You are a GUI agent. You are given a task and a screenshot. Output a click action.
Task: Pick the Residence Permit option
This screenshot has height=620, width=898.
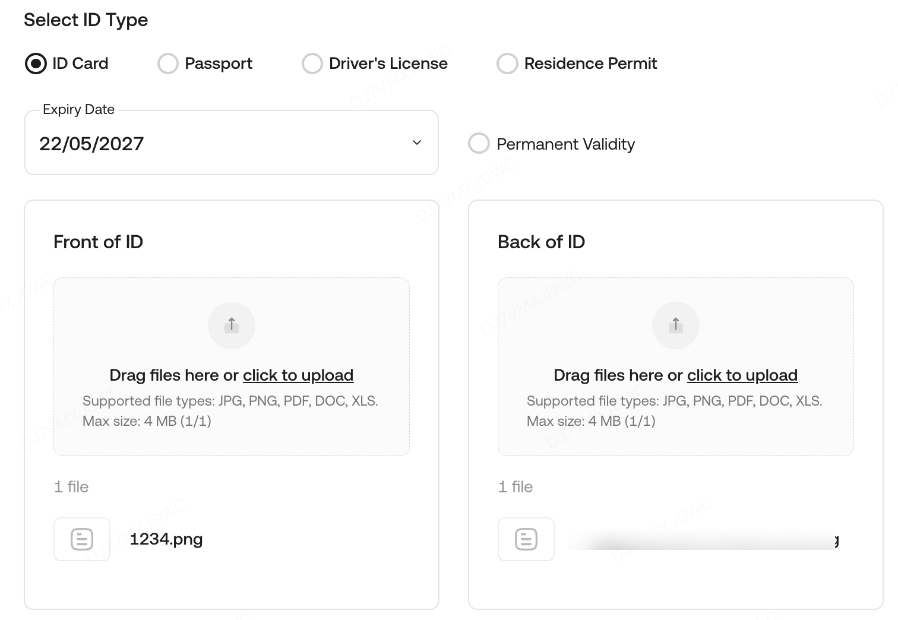coord(507,64)
